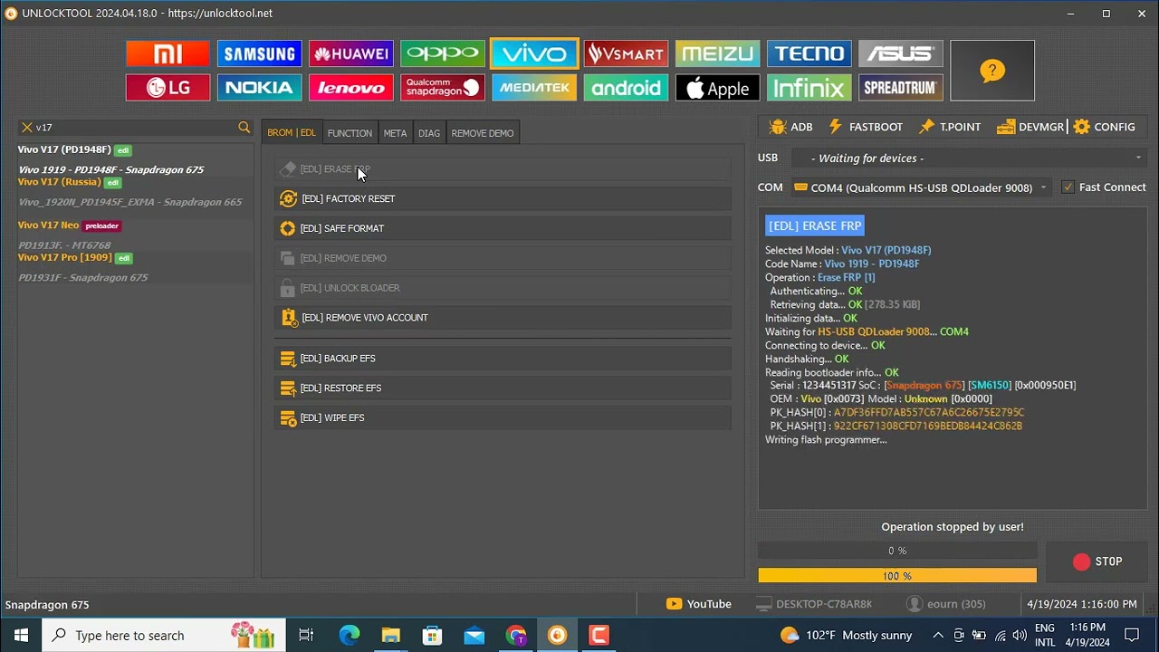Open Microsoft Edge from taskbar
This screenshot has height=652, width=1159.
tap(350, 635)
